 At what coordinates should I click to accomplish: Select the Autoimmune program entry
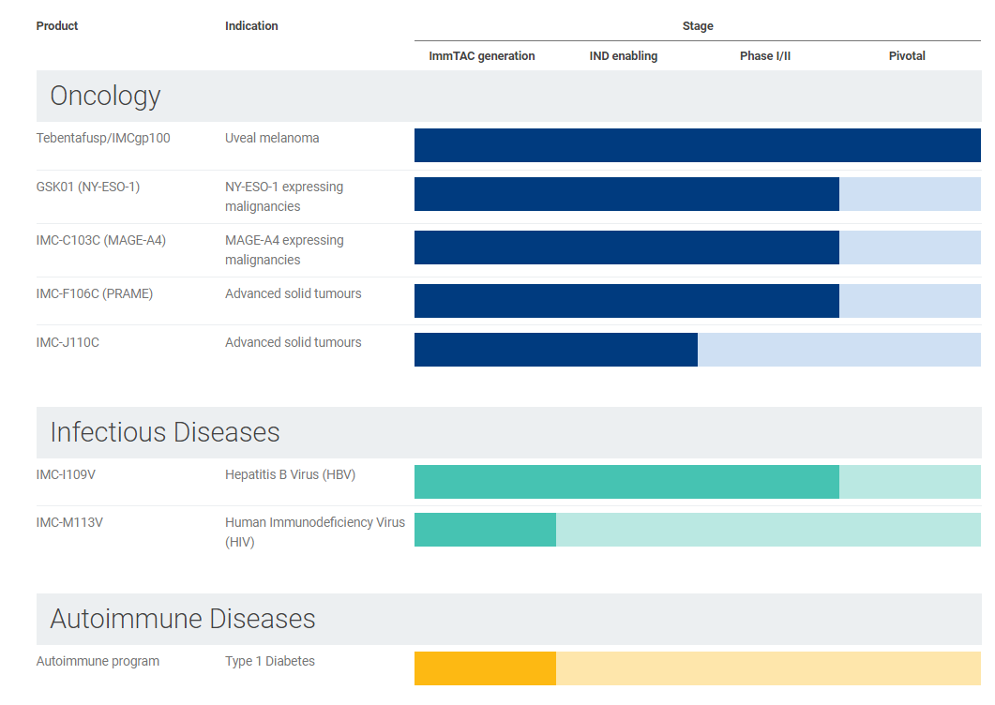[98, 661]
